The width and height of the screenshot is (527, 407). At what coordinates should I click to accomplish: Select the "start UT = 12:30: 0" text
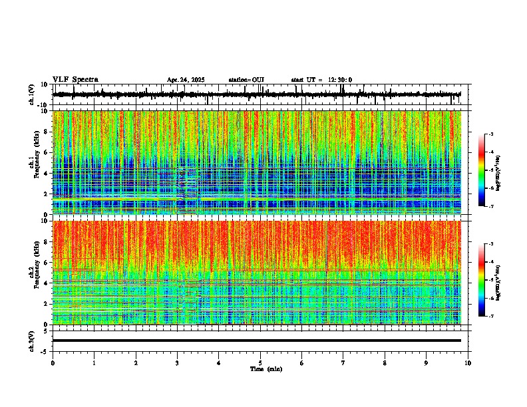coord(321,80)
